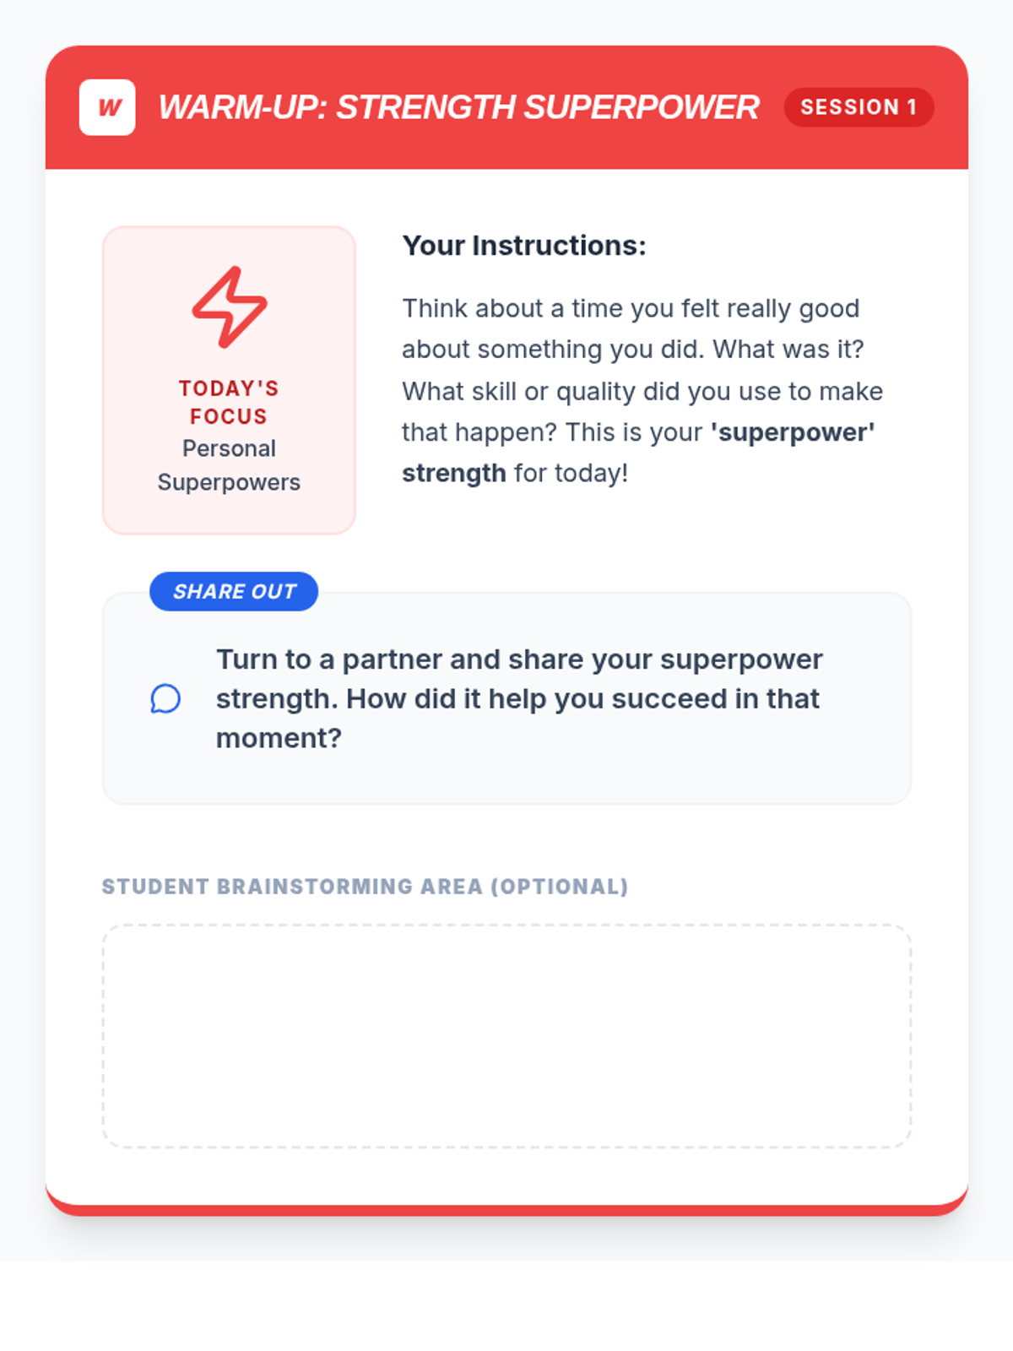
Task: Click the Your Instructions heading
Action: coord(524,246)
